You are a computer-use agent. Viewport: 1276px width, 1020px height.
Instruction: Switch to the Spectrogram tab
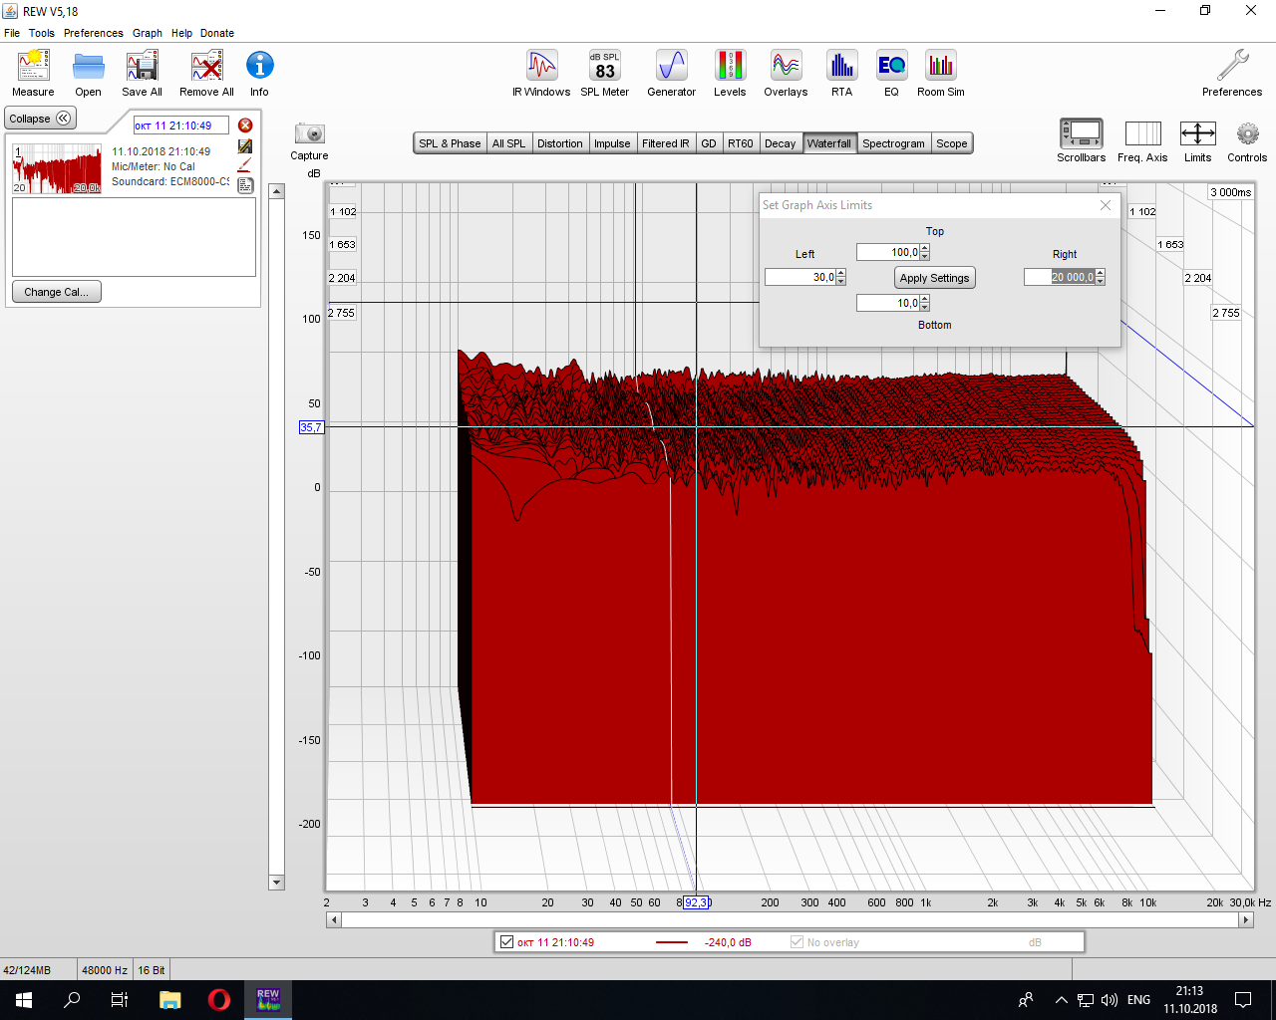tap(893, 143)
